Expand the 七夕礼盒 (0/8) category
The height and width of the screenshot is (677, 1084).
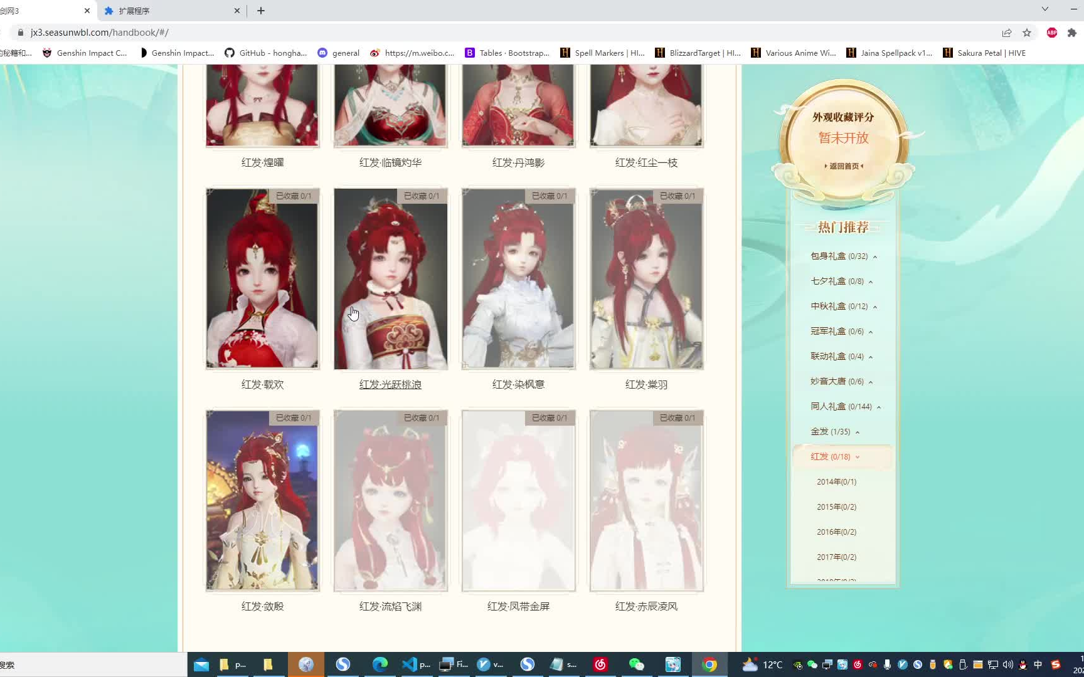(842, 281)
